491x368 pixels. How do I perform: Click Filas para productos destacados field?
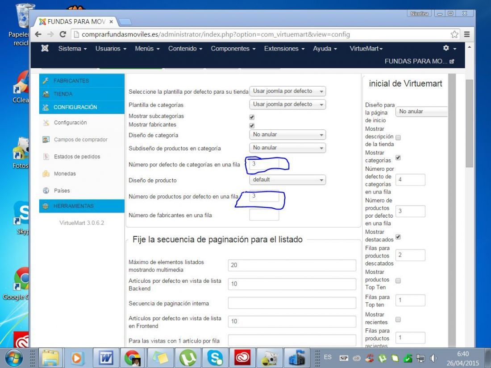tap(410, 255)
